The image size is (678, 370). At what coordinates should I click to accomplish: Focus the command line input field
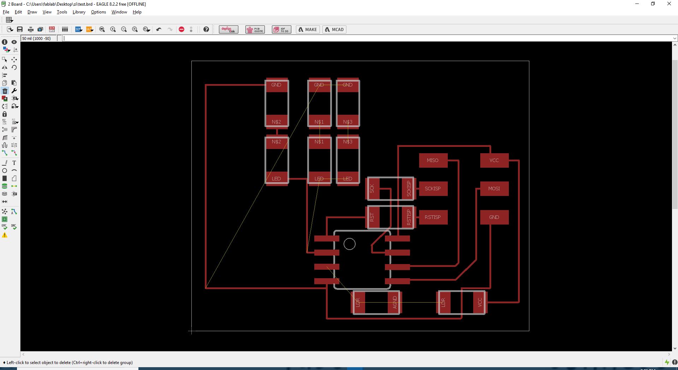367,38
